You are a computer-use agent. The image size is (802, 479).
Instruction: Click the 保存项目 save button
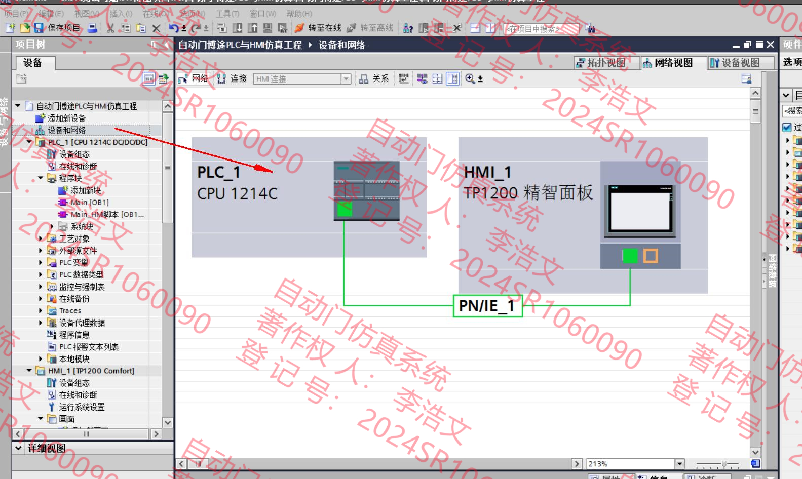[57, 28]
